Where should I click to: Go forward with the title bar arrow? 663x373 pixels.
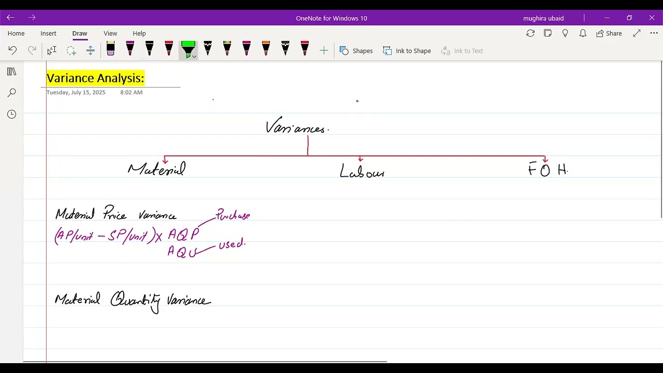pos(32,18)
